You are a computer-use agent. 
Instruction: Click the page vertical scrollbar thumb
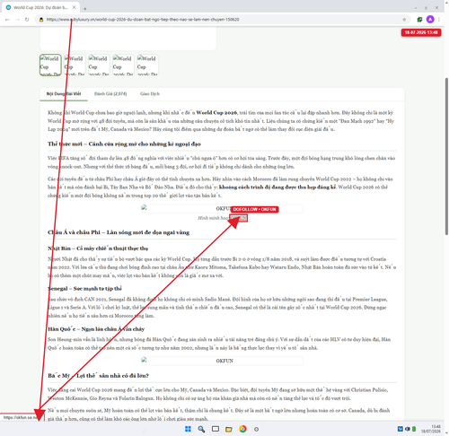pyautogui.click(x=446, y=156)
